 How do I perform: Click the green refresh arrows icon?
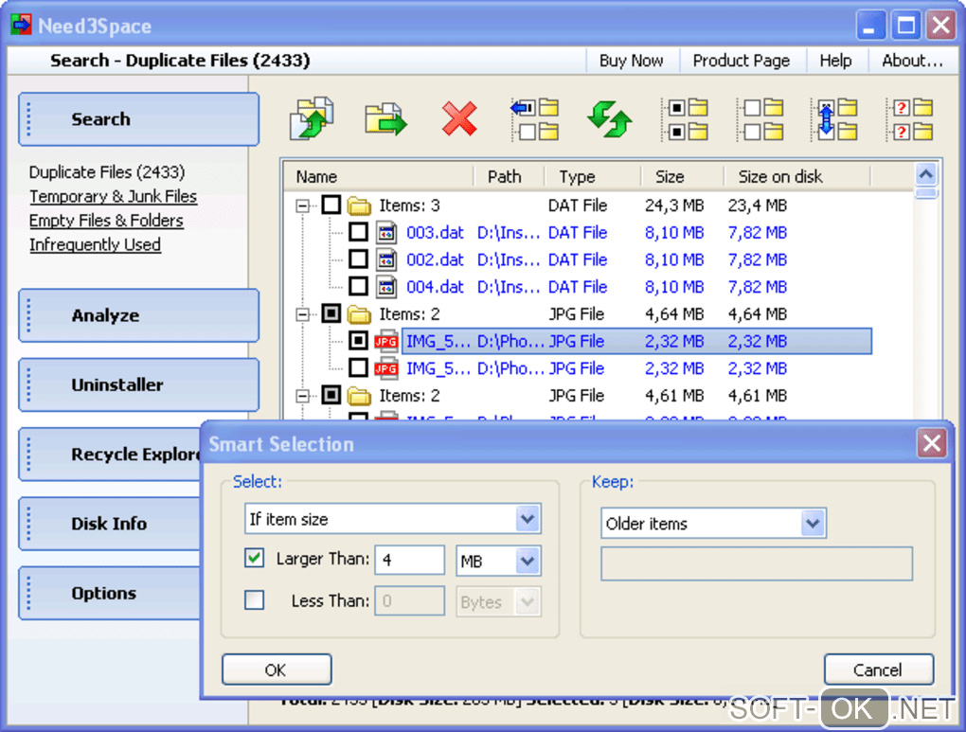point(609,118)
